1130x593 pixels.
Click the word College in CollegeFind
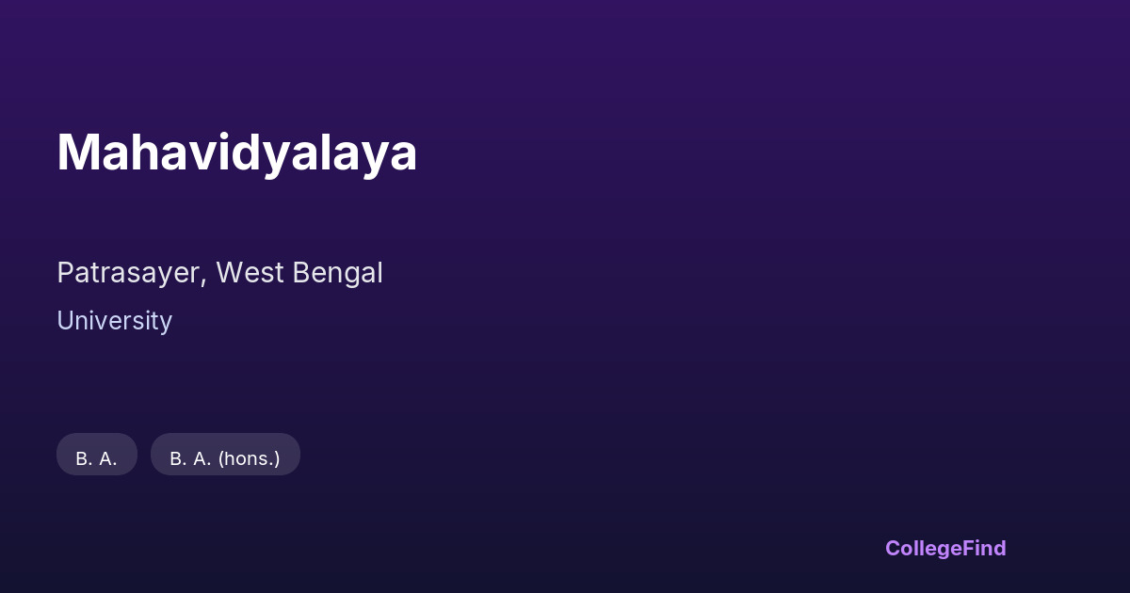[921, 548]
